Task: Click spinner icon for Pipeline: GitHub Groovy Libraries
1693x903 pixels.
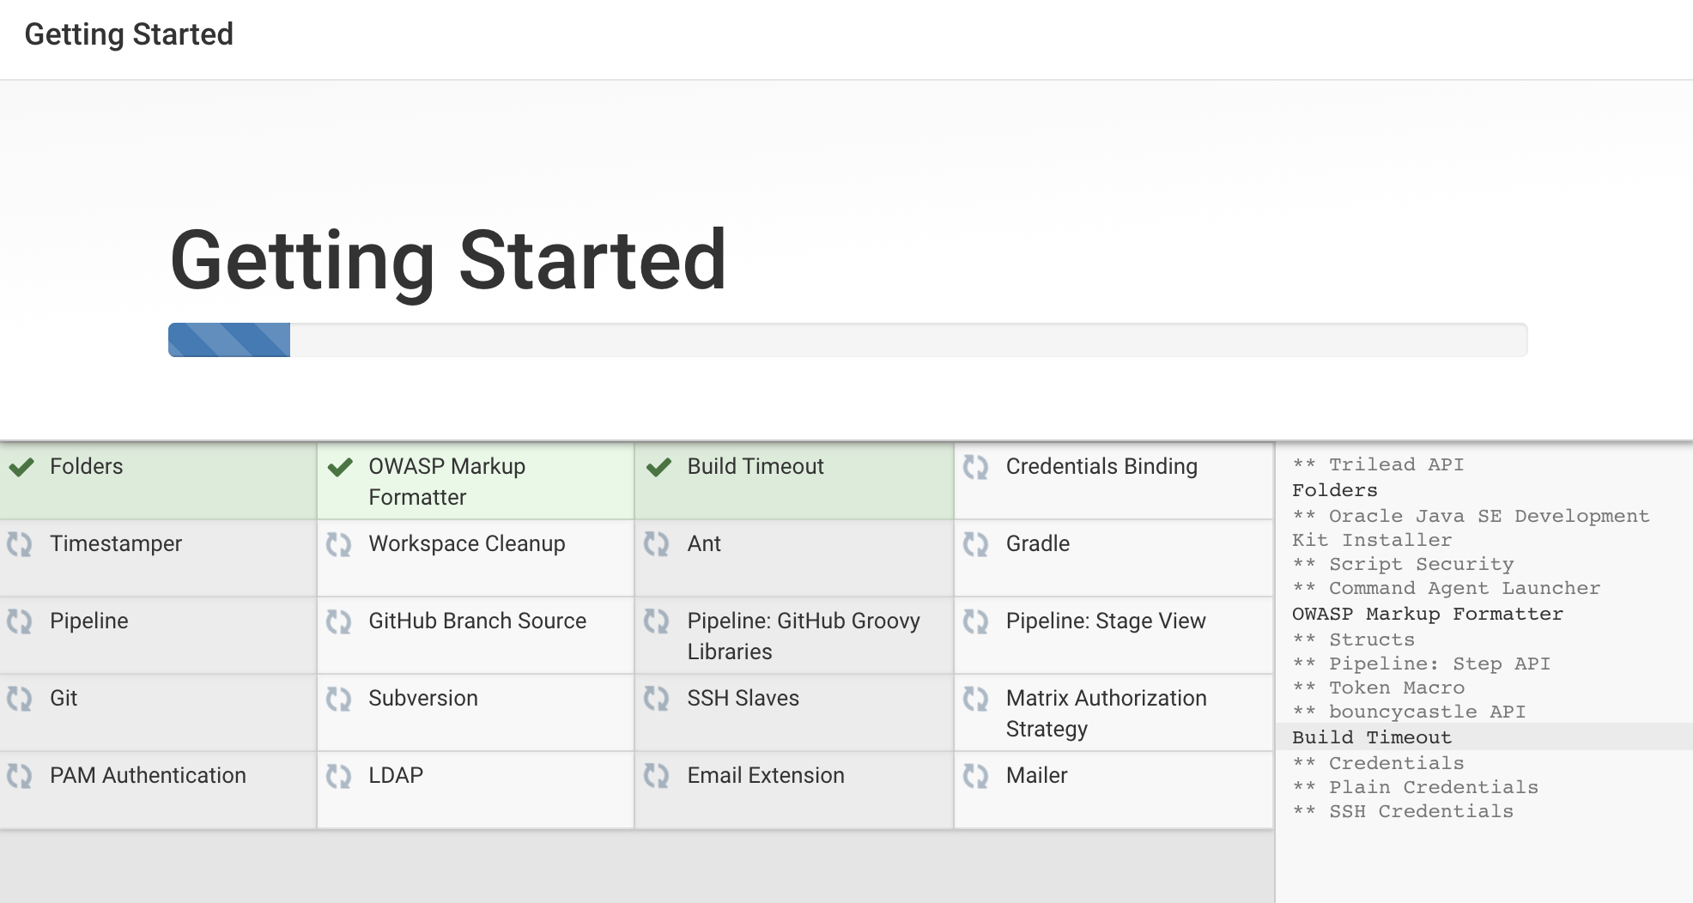Action: [657, 621]
